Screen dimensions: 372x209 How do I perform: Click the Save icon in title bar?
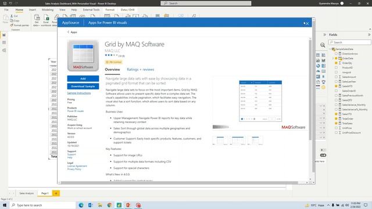coord(5,3)
